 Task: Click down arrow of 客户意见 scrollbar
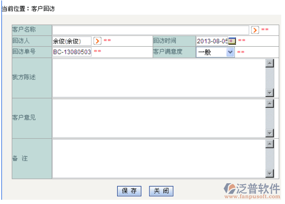tap(269, 133)
